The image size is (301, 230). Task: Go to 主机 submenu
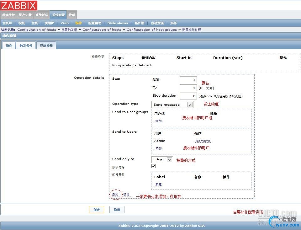point(34,23)
